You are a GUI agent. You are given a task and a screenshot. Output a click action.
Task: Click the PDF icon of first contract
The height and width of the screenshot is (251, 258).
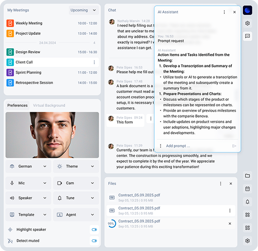click(112, 198)
